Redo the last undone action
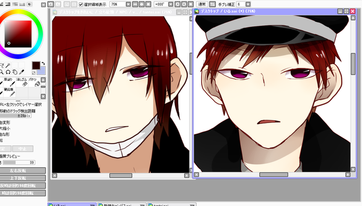 coord(58,4)
